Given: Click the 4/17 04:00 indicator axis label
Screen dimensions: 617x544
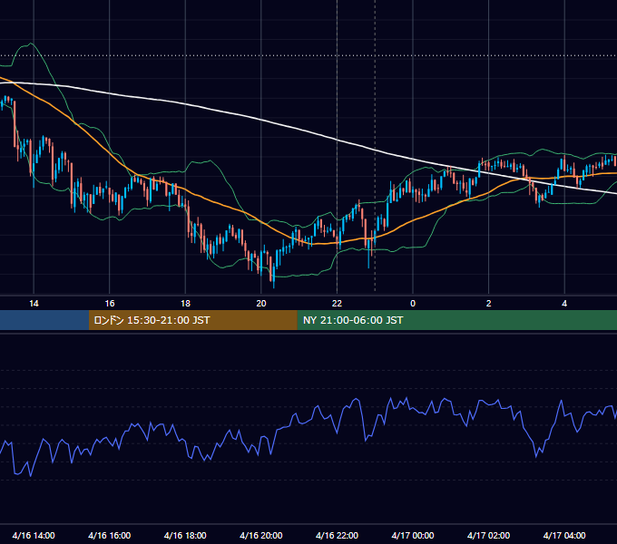Looking at the screenshot, I should click(564, 535).
